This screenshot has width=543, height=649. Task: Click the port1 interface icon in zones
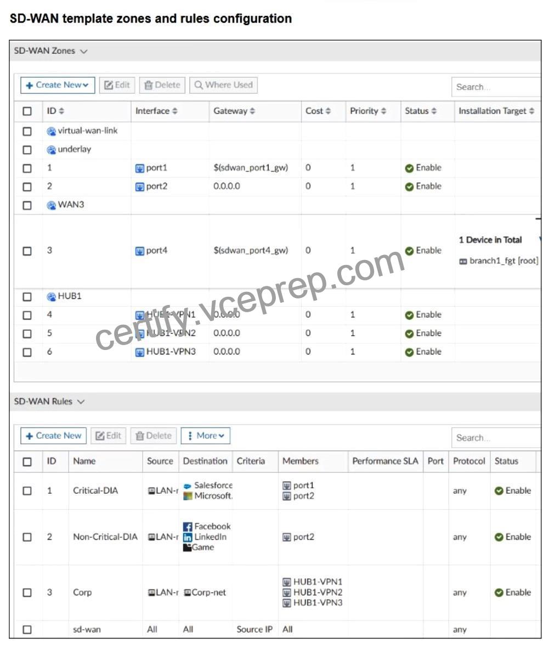140,168
